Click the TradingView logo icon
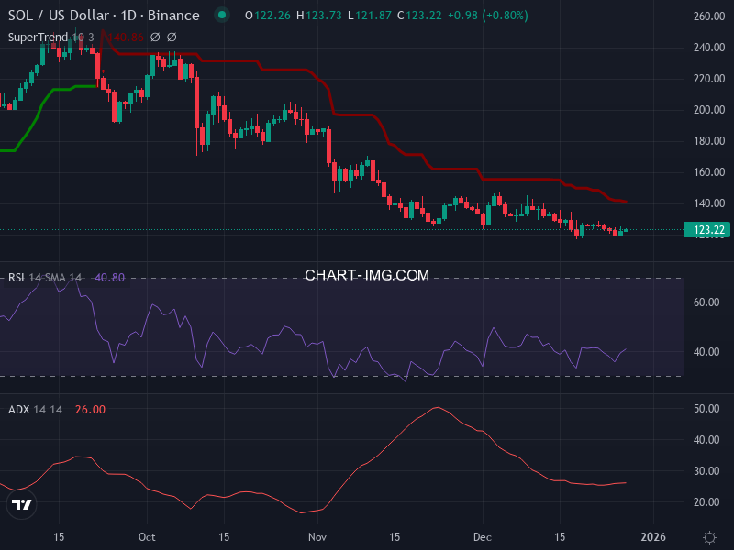 pyautogui.click(x=22, y=503)
